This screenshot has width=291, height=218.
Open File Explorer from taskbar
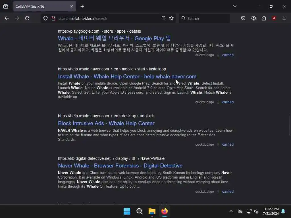[152, 211]
